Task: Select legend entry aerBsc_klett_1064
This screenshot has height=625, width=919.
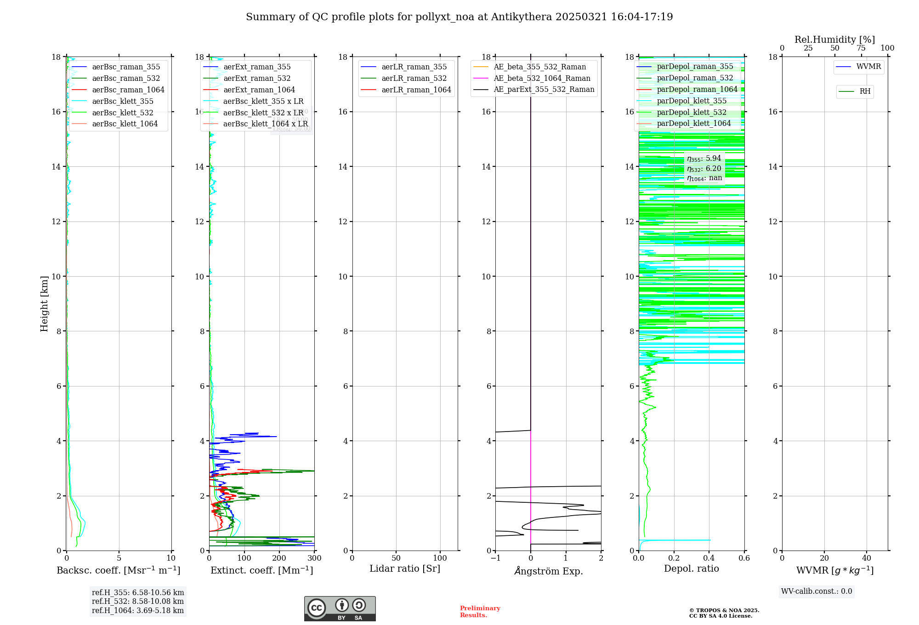Action: 115,124
